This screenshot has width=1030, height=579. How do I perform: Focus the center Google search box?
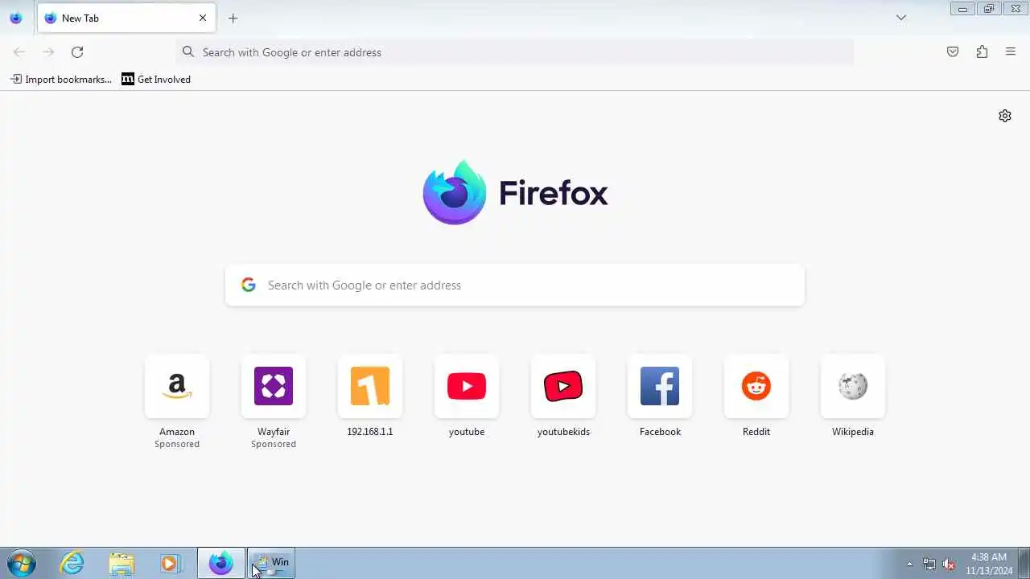pyautogui.click(x=515, y=285)
